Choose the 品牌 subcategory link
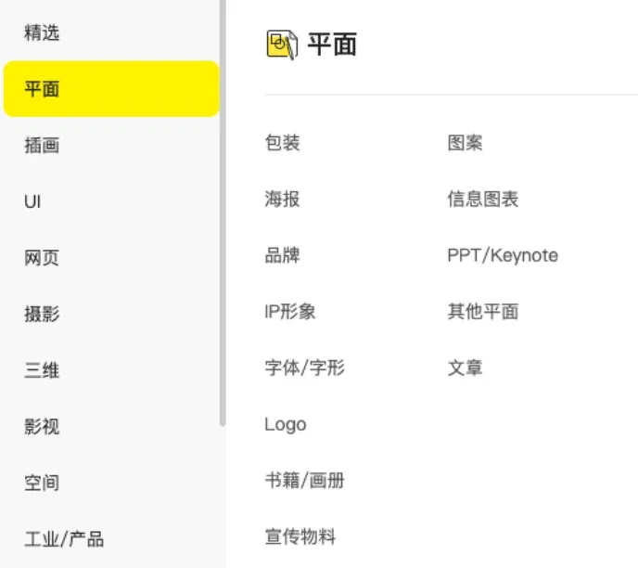Viewport: 638px width, 568px height. pos(282,255)
